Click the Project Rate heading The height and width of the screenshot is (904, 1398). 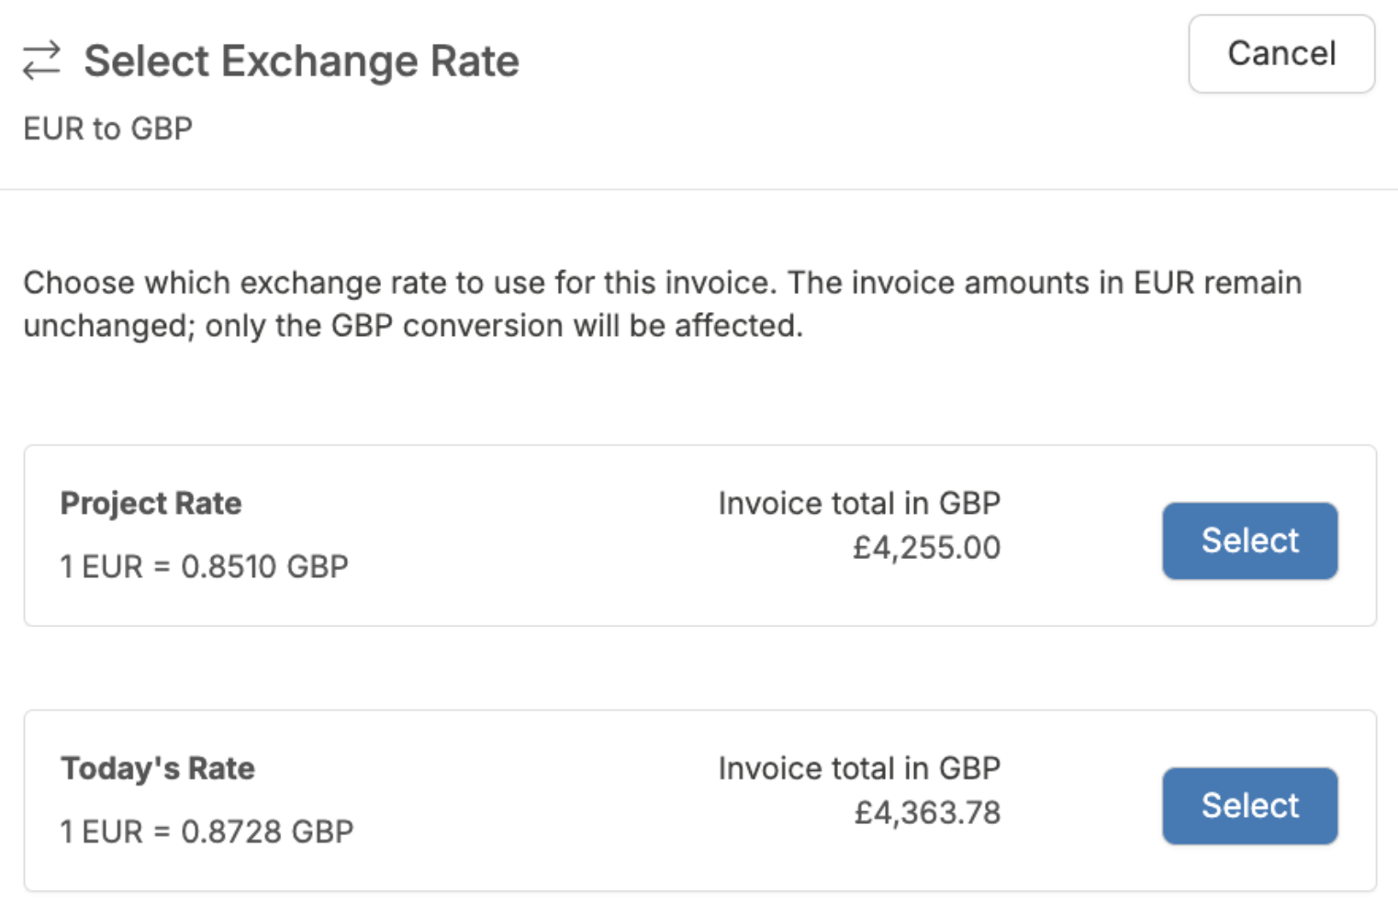pyautogui.click(x=151, y=503)
